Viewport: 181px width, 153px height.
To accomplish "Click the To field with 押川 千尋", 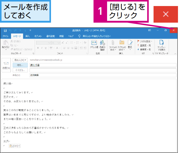I will pos(103,65).
